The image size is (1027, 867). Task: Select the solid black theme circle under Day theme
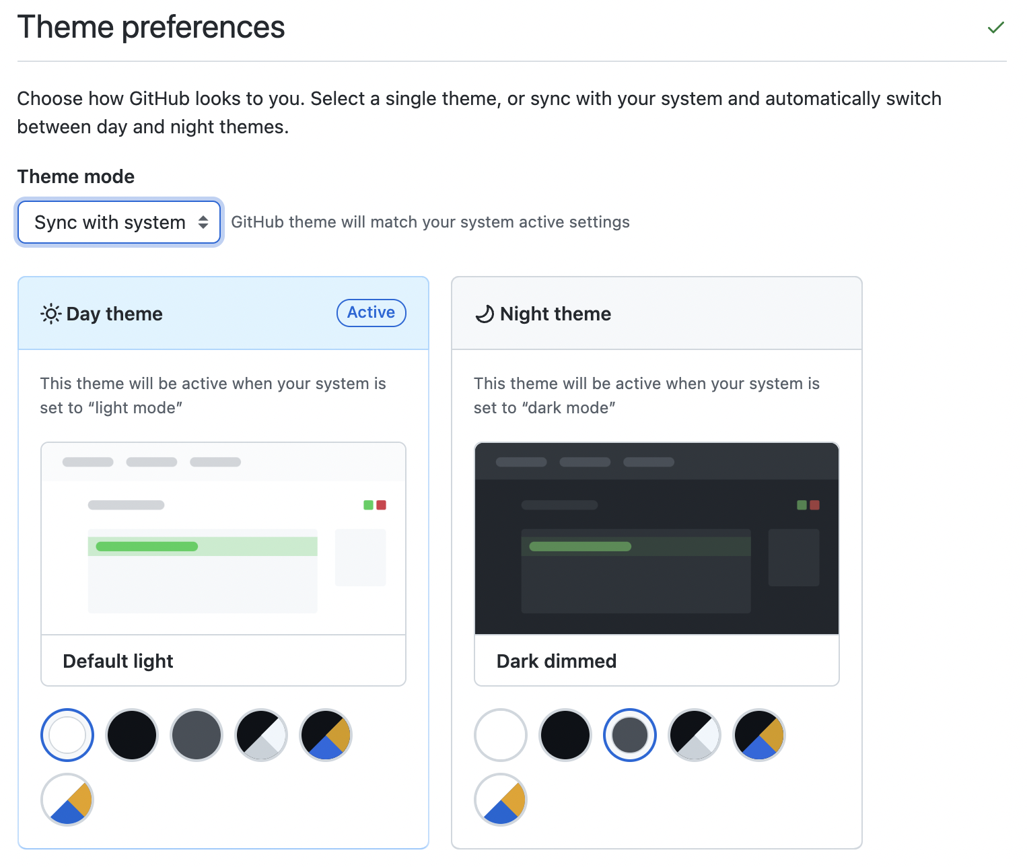pyautogui.click(x=131, y=735)
